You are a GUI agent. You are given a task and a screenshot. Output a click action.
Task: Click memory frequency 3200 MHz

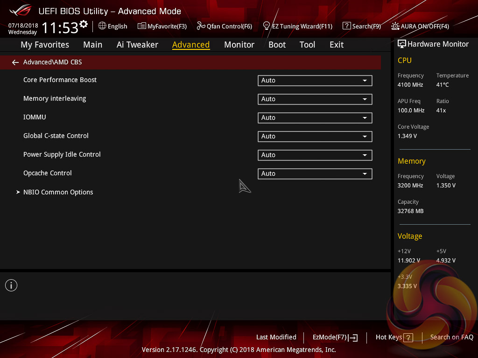[410, 186]
